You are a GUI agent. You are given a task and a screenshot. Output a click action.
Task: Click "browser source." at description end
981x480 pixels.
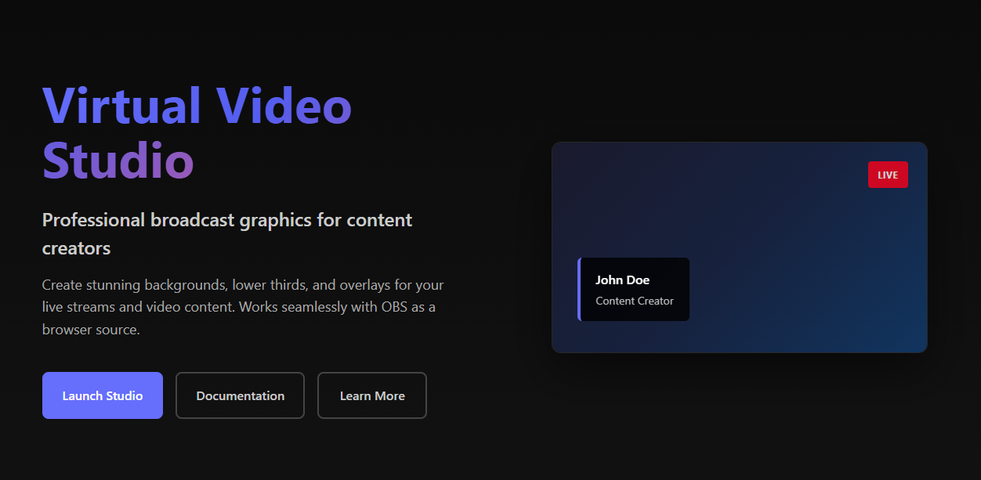91,330
